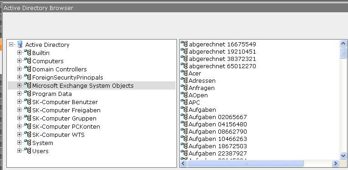This screenshot has height=170, width=348.
Task: Select list entry abgerechnet 65012270
Action: pyautogui.click(x=222, y=66)
